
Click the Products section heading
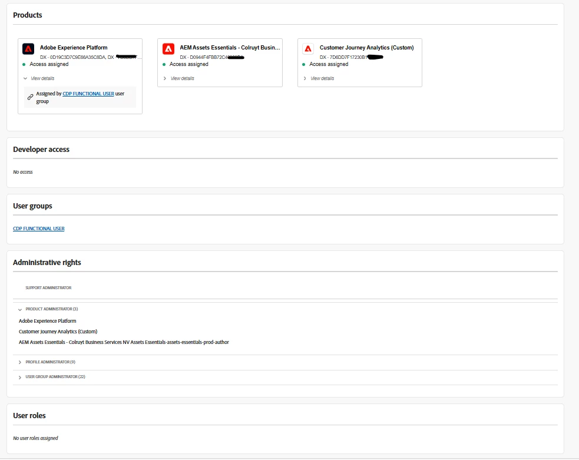pos(28,15)
